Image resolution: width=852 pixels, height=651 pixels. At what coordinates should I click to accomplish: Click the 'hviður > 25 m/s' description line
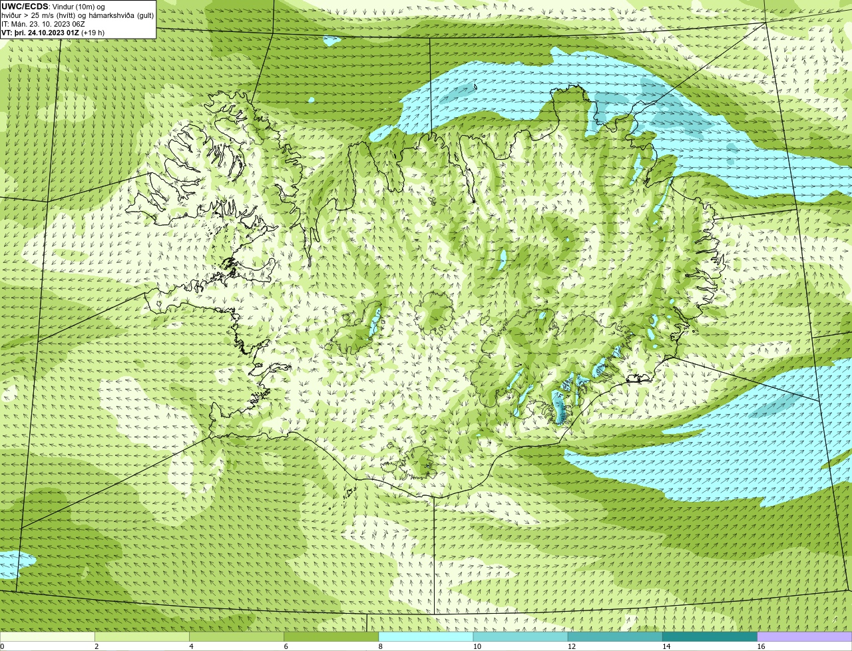[77, 15]
